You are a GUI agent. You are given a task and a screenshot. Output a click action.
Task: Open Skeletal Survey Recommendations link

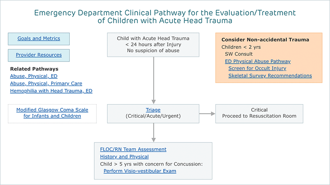(x=270, y=75)
